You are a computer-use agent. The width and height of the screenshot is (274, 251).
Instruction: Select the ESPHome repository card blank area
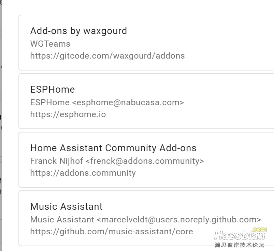click(227, 101)
